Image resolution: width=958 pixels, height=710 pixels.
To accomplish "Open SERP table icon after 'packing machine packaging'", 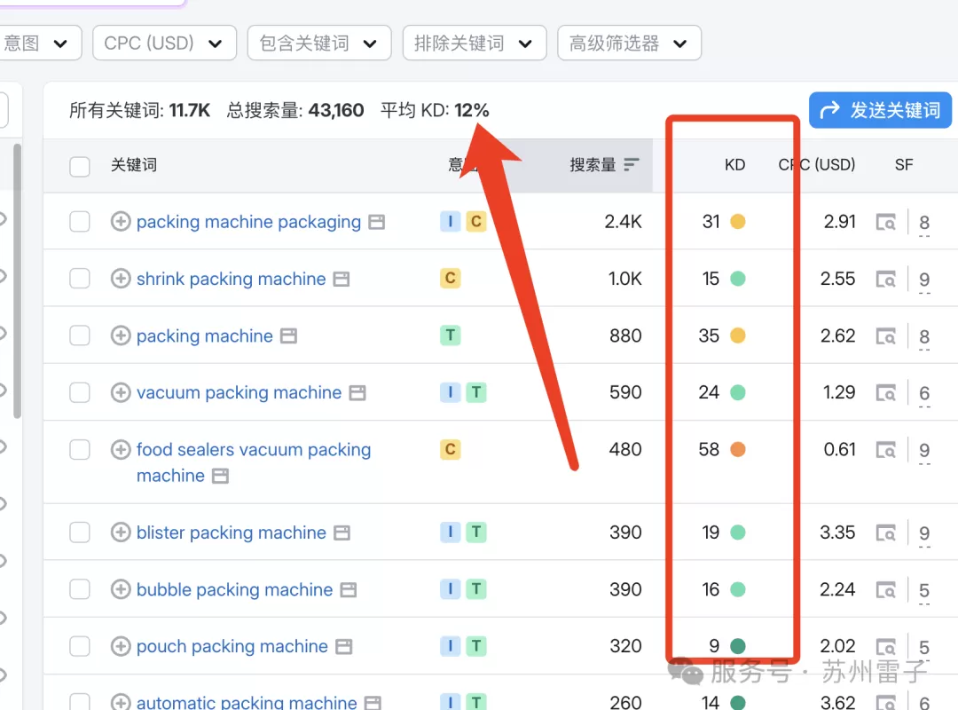I will click(x=377, y=222).
